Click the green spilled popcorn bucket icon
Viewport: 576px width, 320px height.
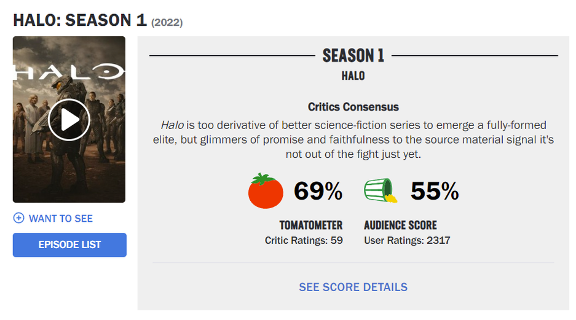click(380, 191)
